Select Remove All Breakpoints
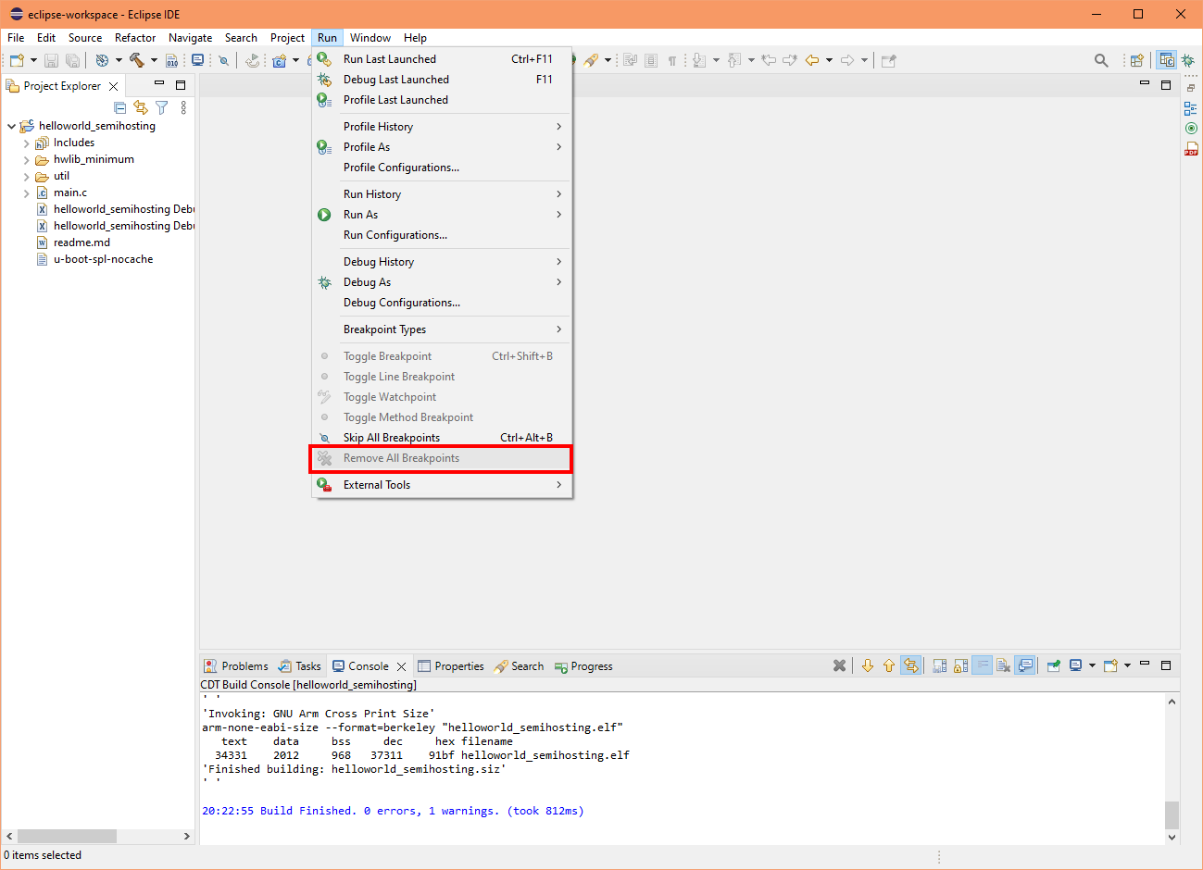 400,457
